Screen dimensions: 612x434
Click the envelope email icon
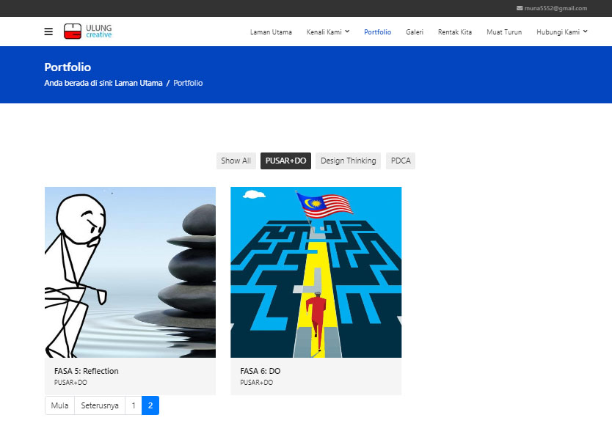point(520,8)
